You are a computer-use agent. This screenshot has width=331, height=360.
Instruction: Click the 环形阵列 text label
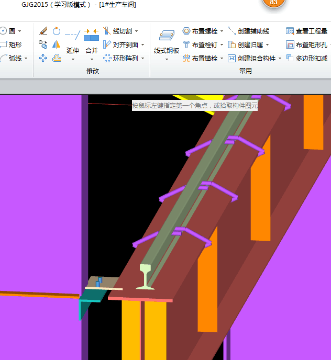point(126,58)
